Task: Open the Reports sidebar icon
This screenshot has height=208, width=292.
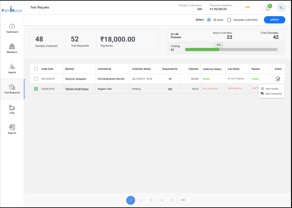Action: pos(12,127)
